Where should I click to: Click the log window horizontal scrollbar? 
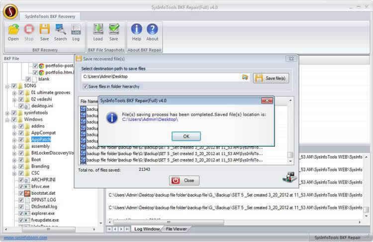(x=169, y=222)
